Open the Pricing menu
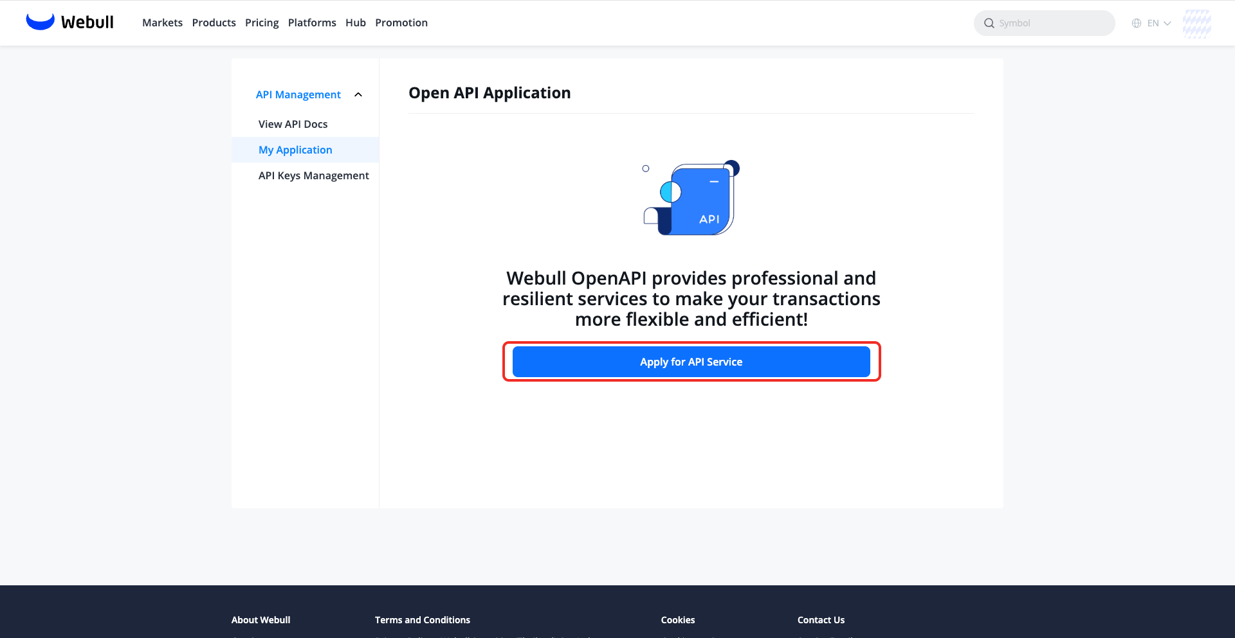1235x638 pixels. click(x=262, y=22)
